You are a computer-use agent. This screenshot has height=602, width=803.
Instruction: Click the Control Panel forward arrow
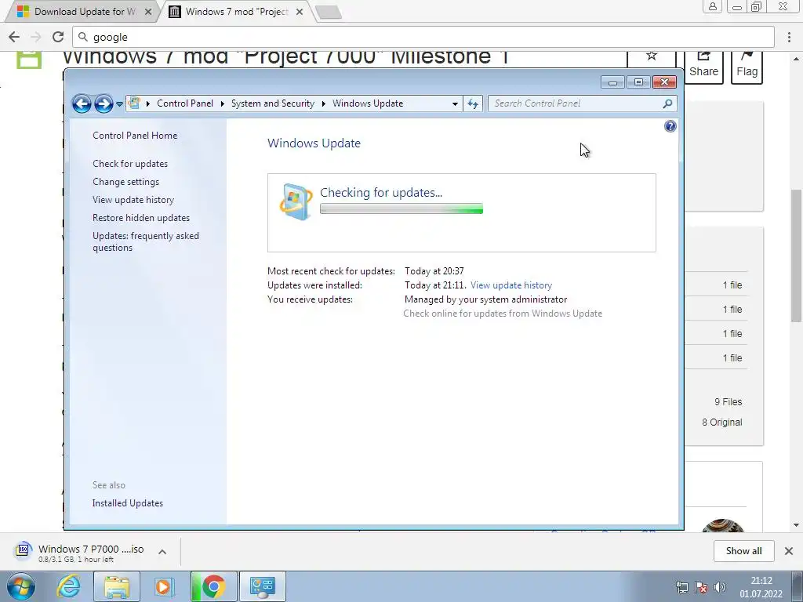104,104
